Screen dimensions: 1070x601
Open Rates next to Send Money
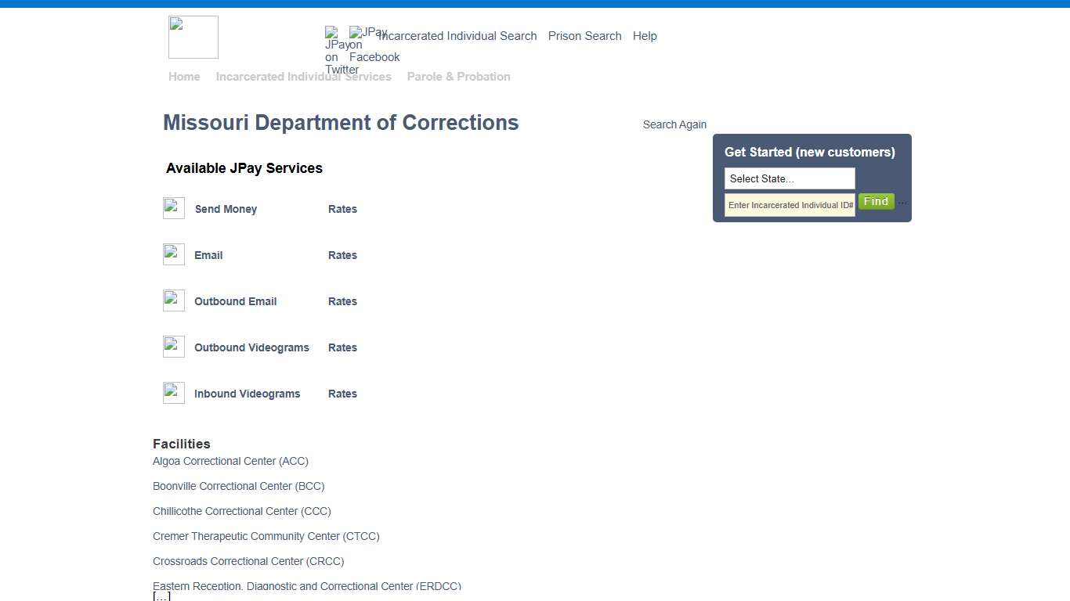point(342,209)
